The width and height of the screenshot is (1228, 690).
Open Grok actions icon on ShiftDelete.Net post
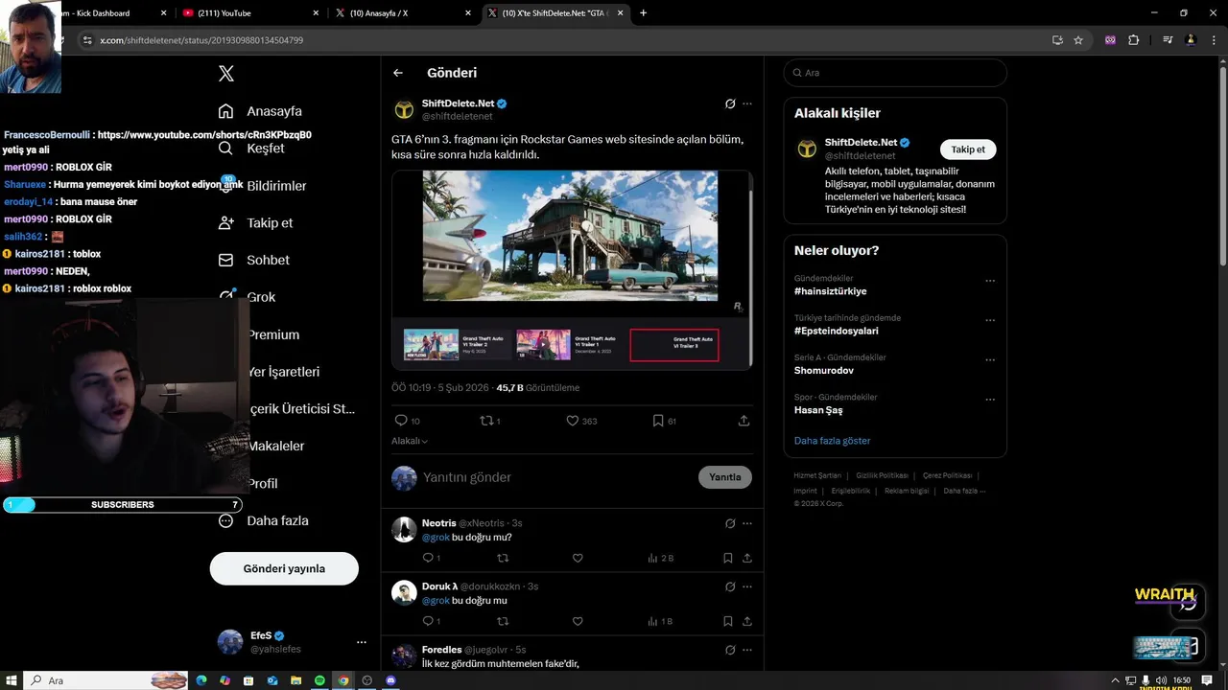coord(730,103)
